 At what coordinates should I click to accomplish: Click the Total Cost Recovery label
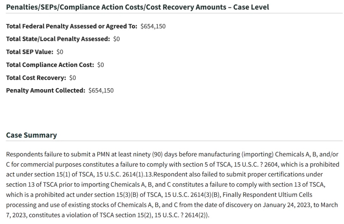point(36,78)
